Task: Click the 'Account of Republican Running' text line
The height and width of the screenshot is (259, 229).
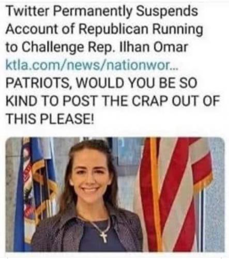Action: click(104, 30)
